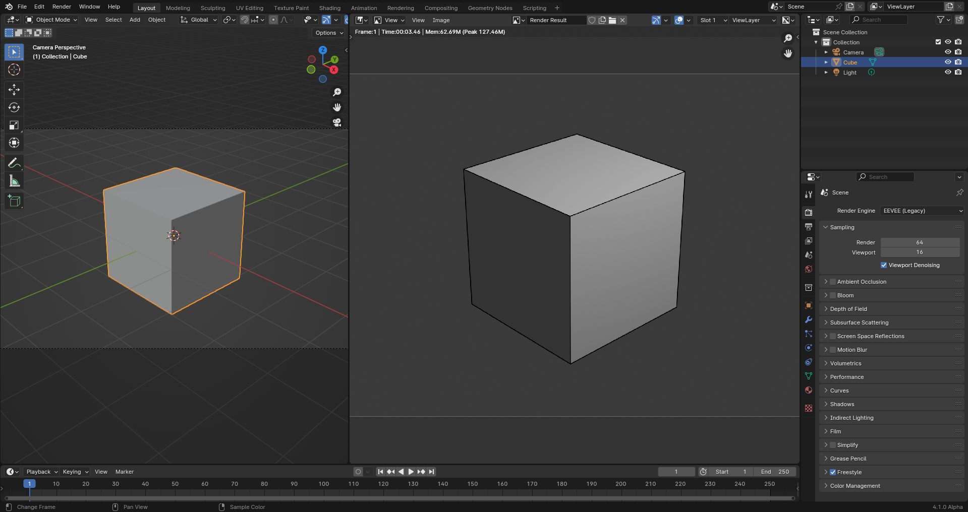
Task: Open the Modifiers properties tab
Action: point(809,319)
